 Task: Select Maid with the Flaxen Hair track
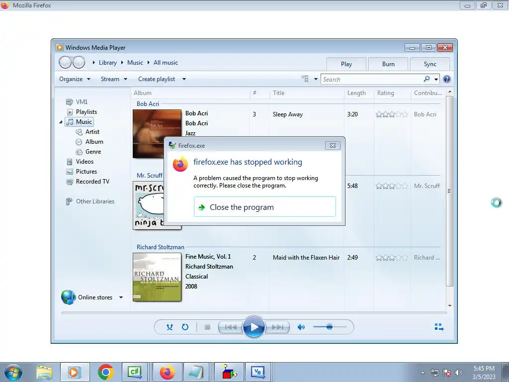(x=306, y=258)
